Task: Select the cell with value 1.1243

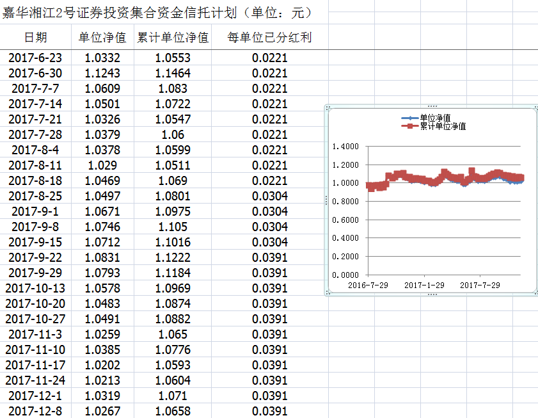Action: point(102,73)
